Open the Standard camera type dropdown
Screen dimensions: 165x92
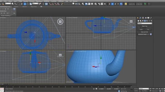(x=145, y=23)
